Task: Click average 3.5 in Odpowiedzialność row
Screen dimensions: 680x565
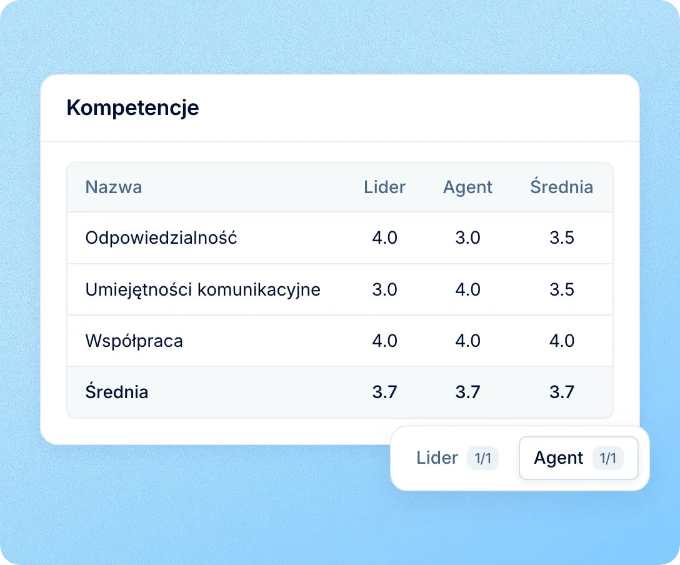Action: [562, 238]
